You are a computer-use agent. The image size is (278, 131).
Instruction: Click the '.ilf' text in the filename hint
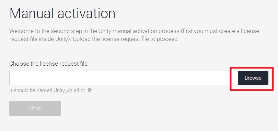89,90
